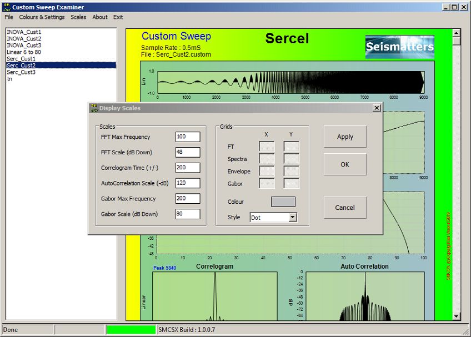Maximize the Custom Sweep Examiner window
This screenshot has width=471, height=337.
[454, 7]
